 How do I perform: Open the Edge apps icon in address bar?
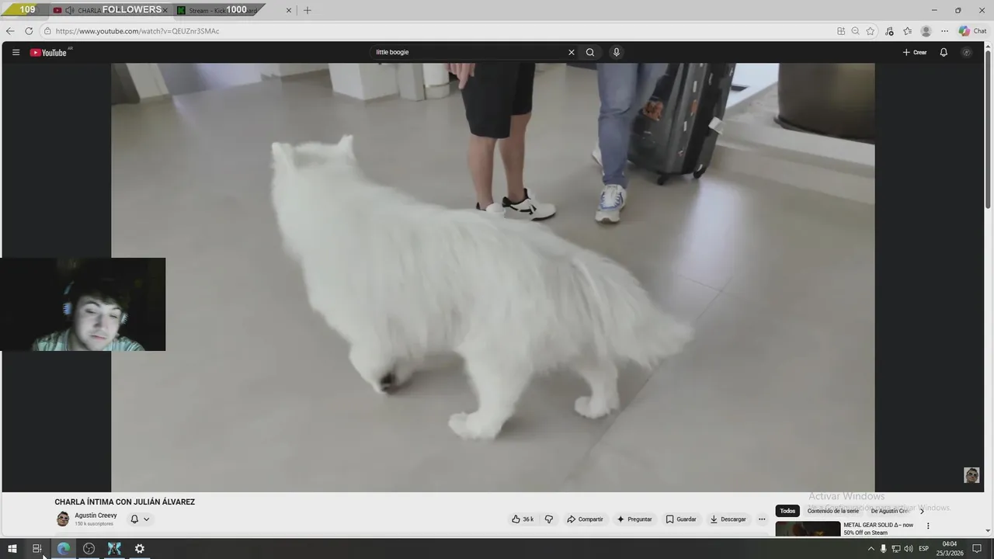(841, 31)
